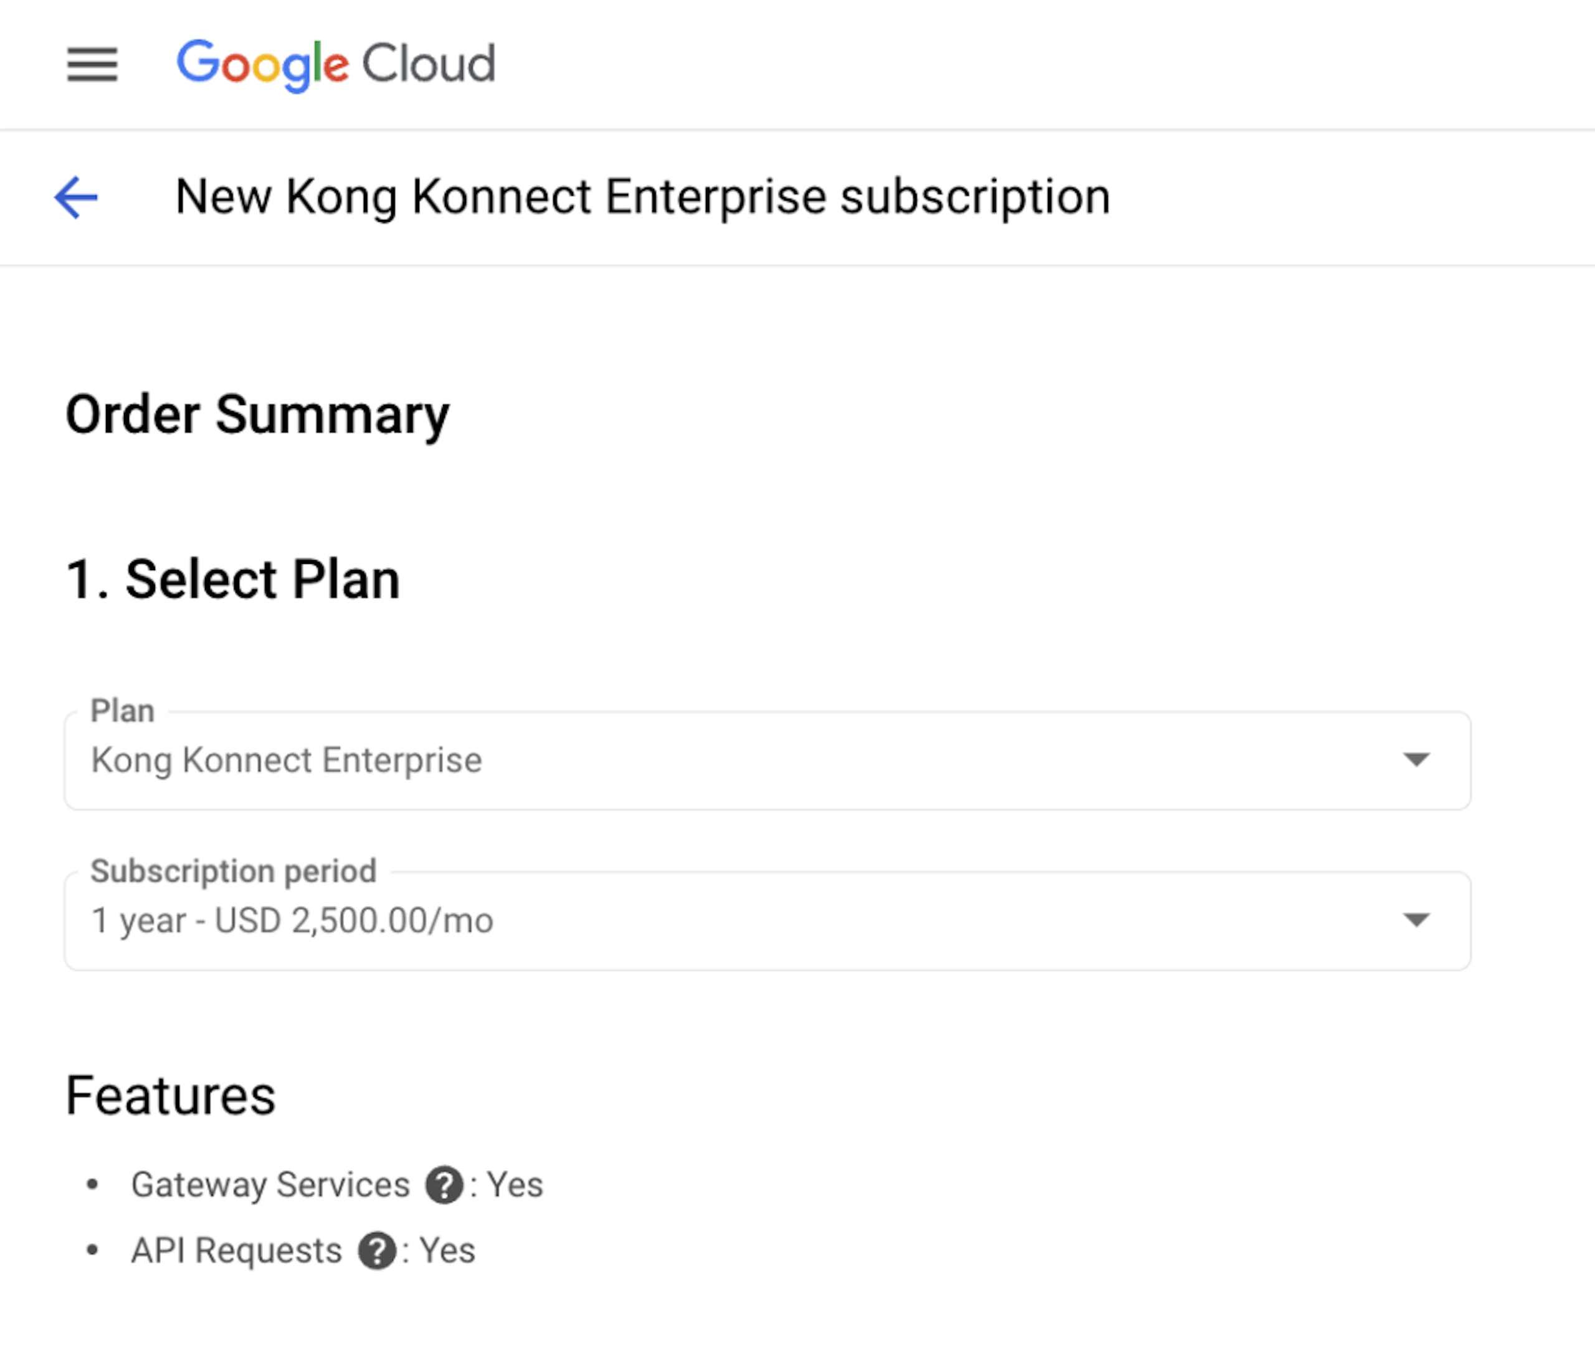Click the Subscription period dropdown arrow
This screenshot has width=1595, height=1357.
(1416, 920)
